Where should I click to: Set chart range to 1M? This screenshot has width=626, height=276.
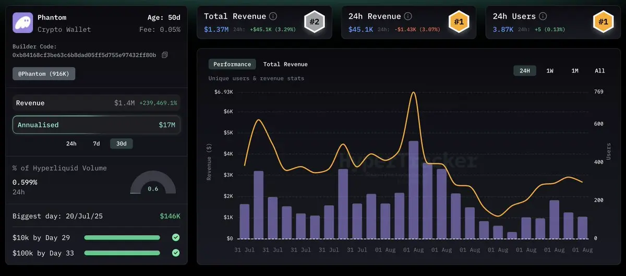pyautogui.click(x=575, y=70)
